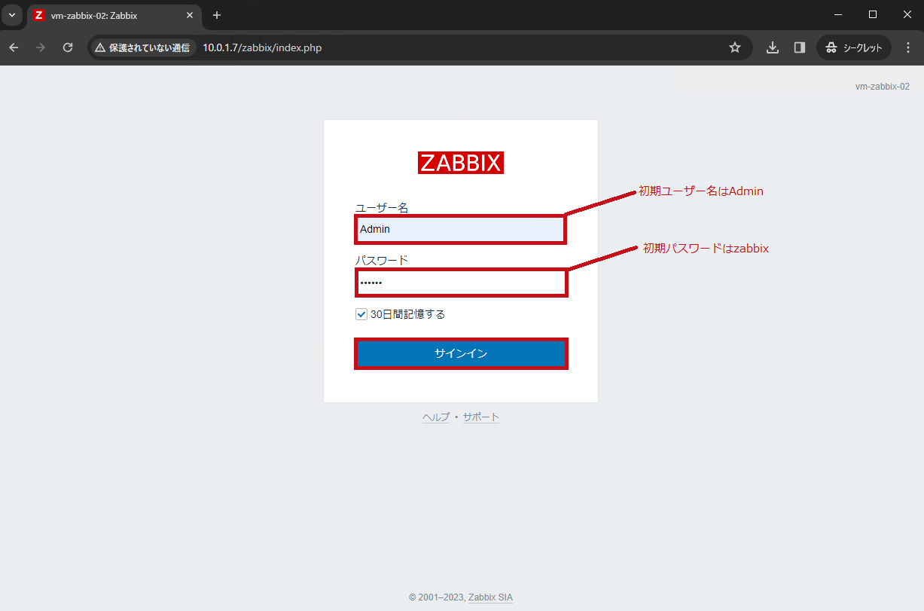Toggle the browser side panel icon
Image resolution: width=924 pixels, height=611 pixels.
[799, 47]
